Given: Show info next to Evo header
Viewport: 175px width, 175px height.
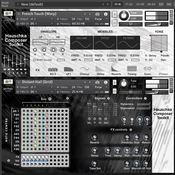Looking at the screenshot, I should point(68,98).
